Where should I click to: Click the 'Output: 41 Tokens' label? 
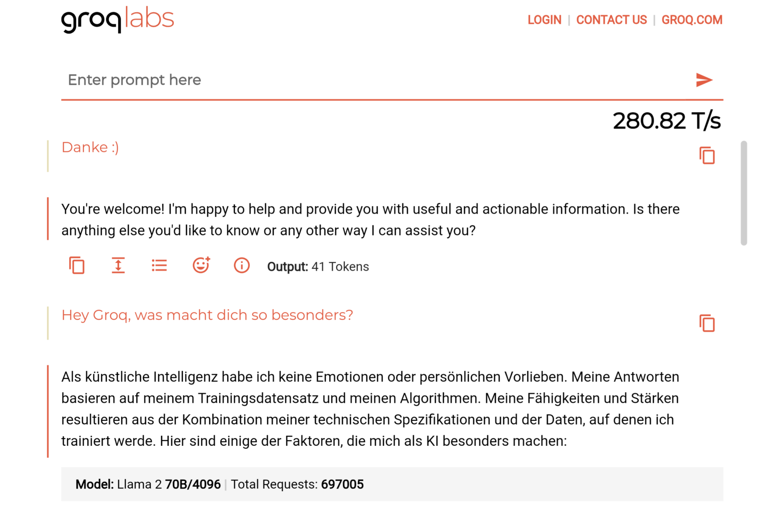[318, 267]
